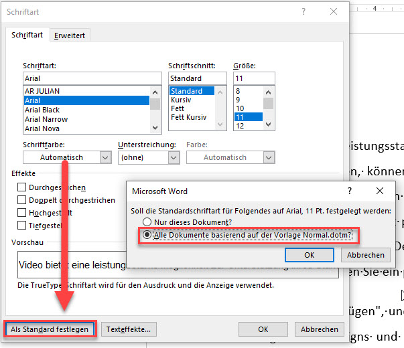This screenshot has width=404, height=348.
Task: Select Kursiv font style
Action: [192, 100]
